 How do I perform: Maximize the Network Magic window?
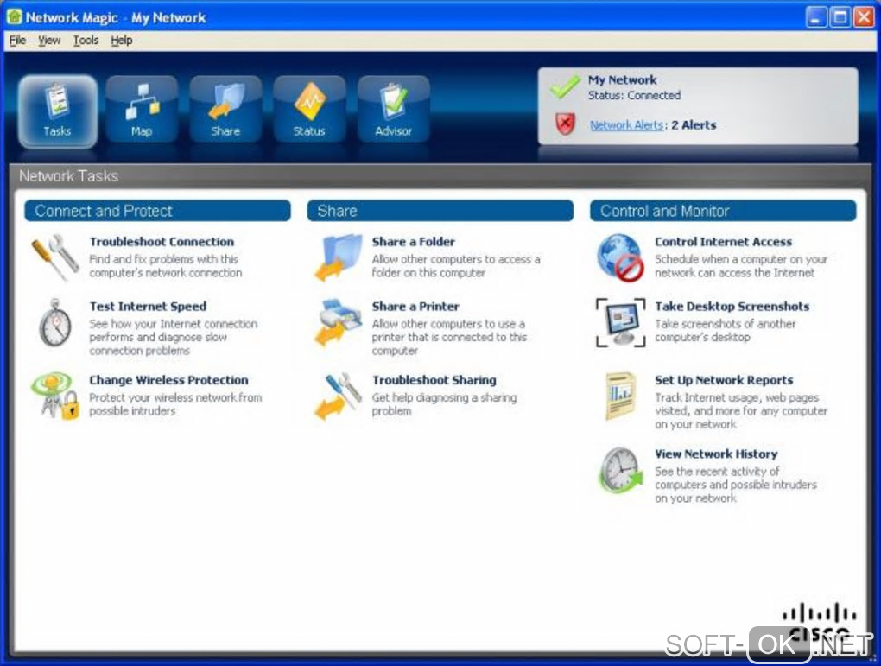point(840,17)
